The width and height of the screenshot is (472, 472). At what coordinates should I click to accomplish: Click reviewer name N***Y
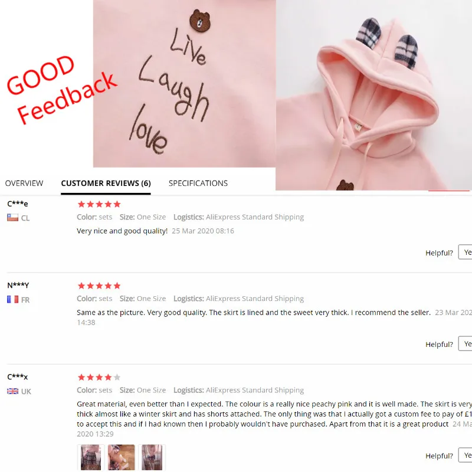pos(18,285)
